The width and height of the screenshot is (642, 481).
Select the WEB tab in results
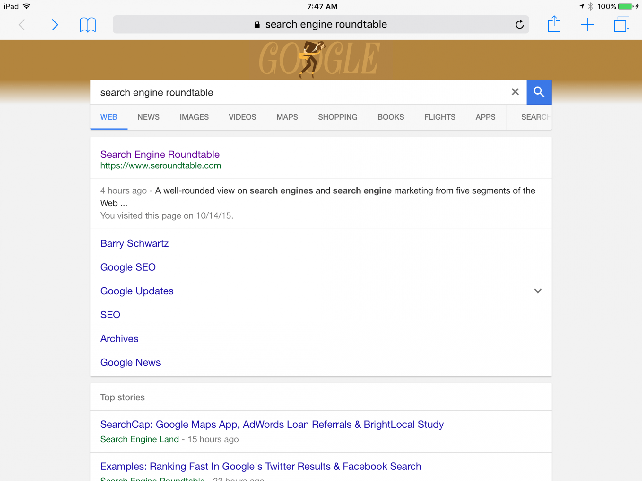[109, 117]
